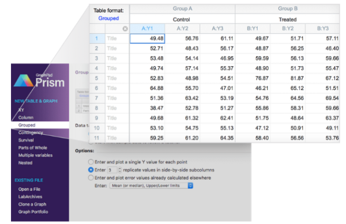Viewport: 346px width, 224px height.
Task: Click Clone a Graph option
Action: tap(32, 204)
